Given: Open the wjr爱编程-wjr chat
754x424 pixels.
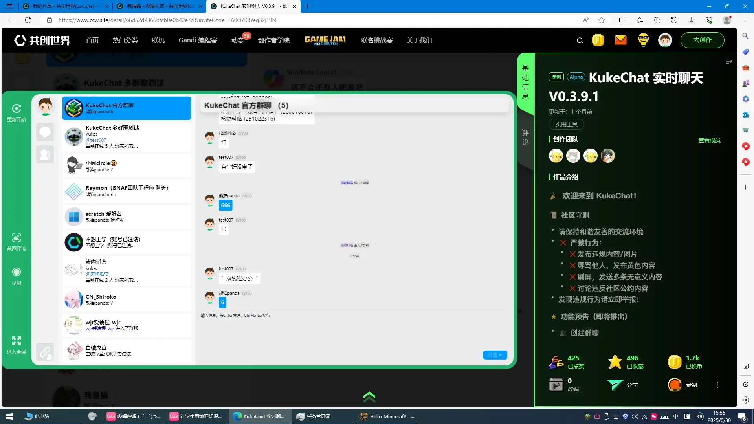Looking at the screenshot, I should click(x=127, y=325).
